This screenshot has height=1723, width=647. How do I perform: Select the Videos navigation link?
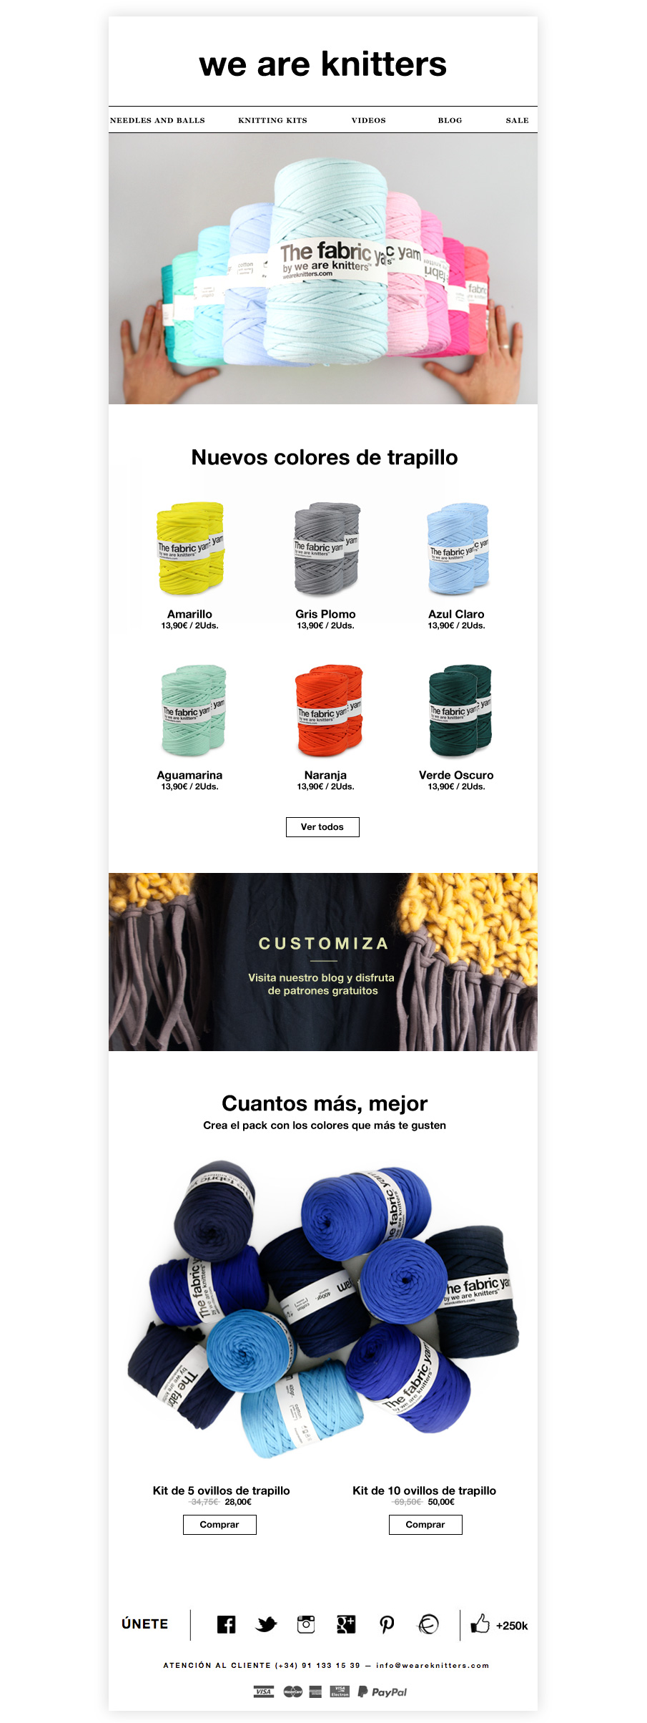369,120
